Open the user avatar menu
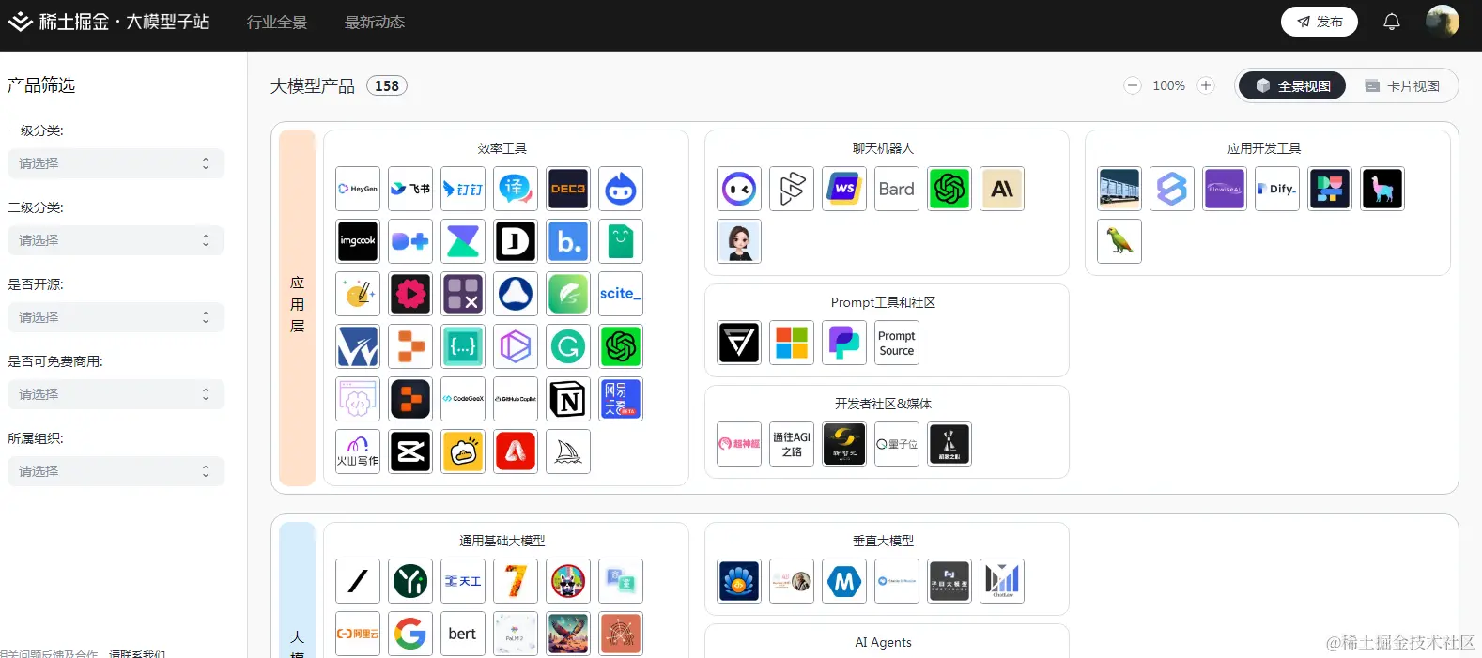 1443,21
